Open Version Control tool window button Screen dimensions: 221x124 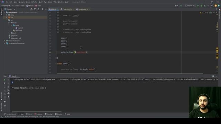tap(10, 114)
